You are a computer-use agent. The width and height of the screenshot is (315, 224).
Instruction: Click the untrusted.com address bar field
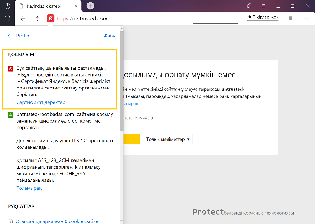[126, 19]
